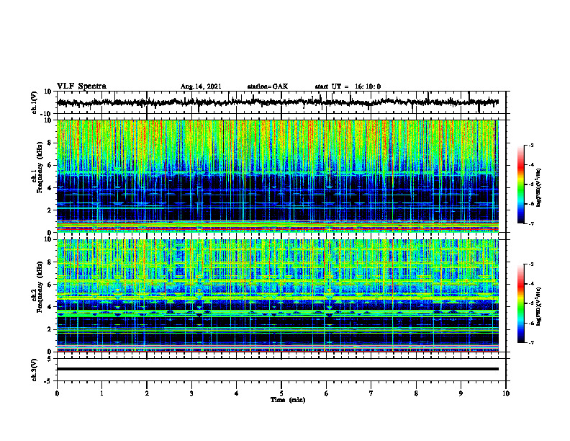Click time axis tick label "9"
The image size is (570, 441).
tap(461, 393)
